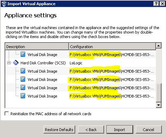Click the disk icon of the first Virtual Disk Image under SCSI
The image size is (166, 138).
tap(23, 71)
